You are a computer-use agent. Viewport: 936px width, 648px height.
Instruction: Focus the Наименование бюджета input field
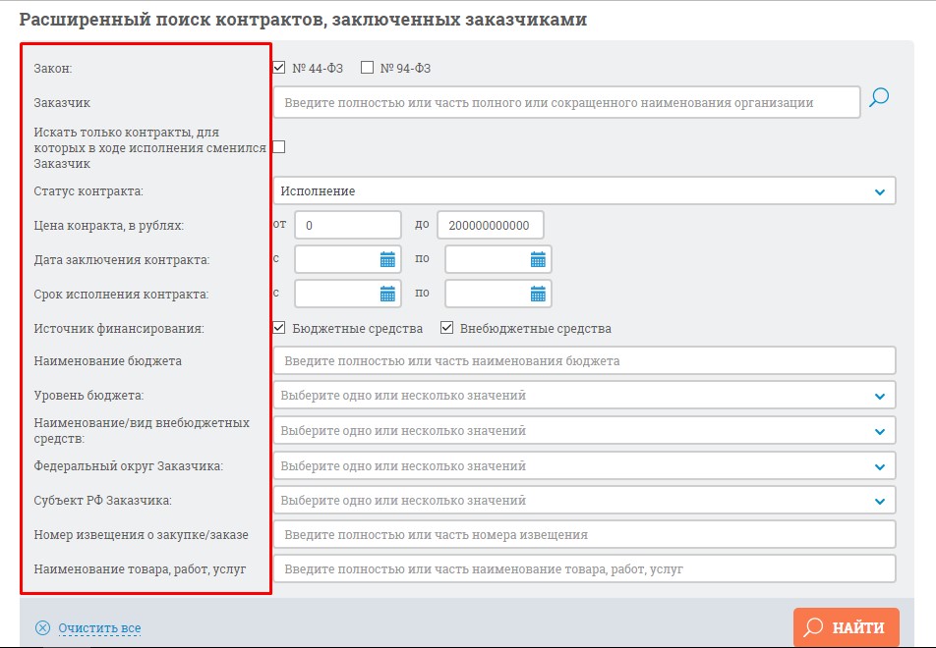584,360
